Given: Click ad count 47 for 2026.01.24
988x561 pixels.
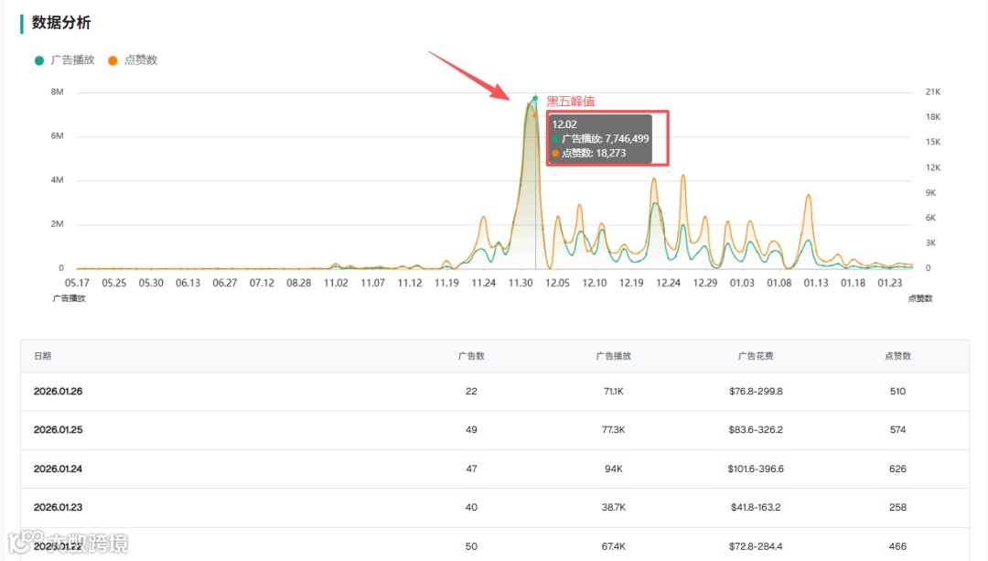Looking at the screenshot, I should point(471,469).
